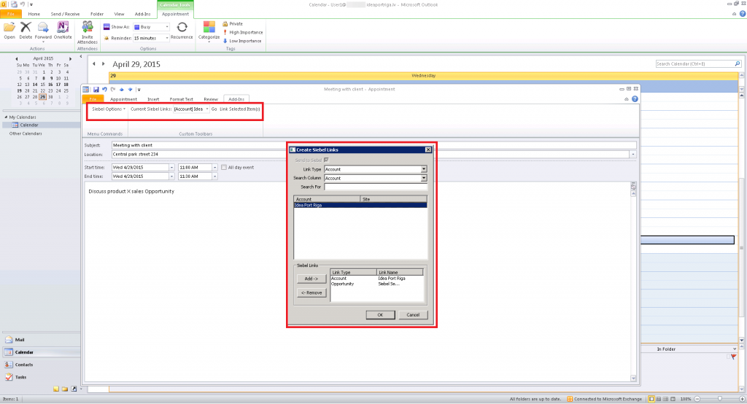Click in the Search Calendar box
Image resolution: width=747 pixels, height=404 pixels.
tap(694, 64)
